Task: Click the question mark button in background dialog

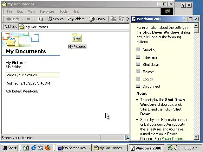Action: [x=183, y=5]
